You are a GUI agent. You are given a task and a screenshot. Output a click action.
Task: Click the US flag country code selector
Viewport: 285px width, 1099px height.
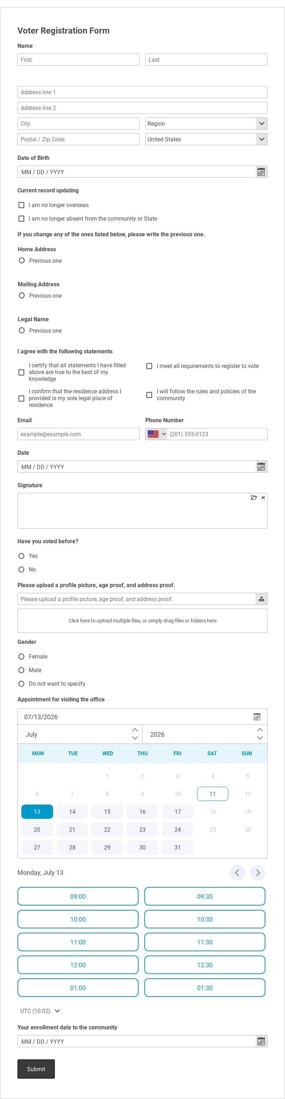point(156,434)
